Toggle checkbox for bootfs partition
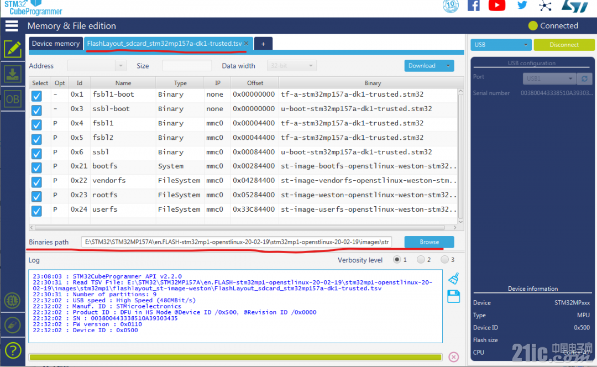 pos(36,167)
